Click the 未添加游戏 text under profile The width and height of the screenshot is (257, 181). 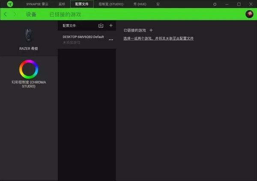click(x=72, y=42)
